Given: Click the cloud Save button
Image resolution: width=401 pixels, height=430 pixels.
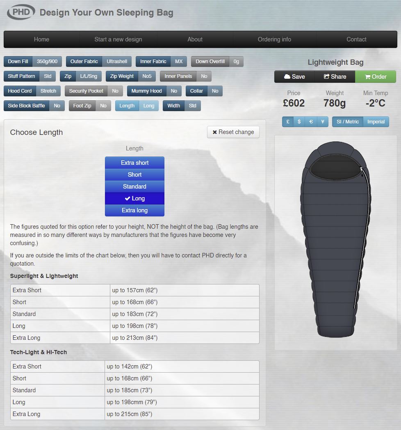Looking at the screenshot, I should (294, 77).
